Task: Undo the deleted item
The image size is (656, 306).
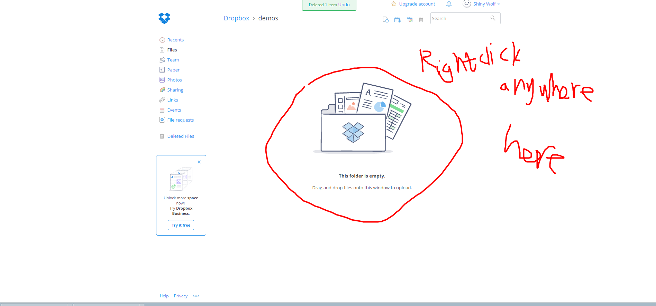Action: 344,5
